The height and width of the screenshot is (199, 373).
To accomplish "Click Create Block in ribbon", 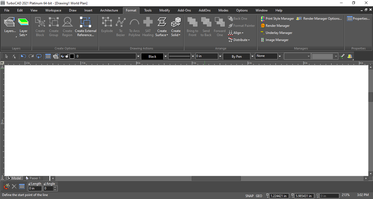I will click(40, 22).
